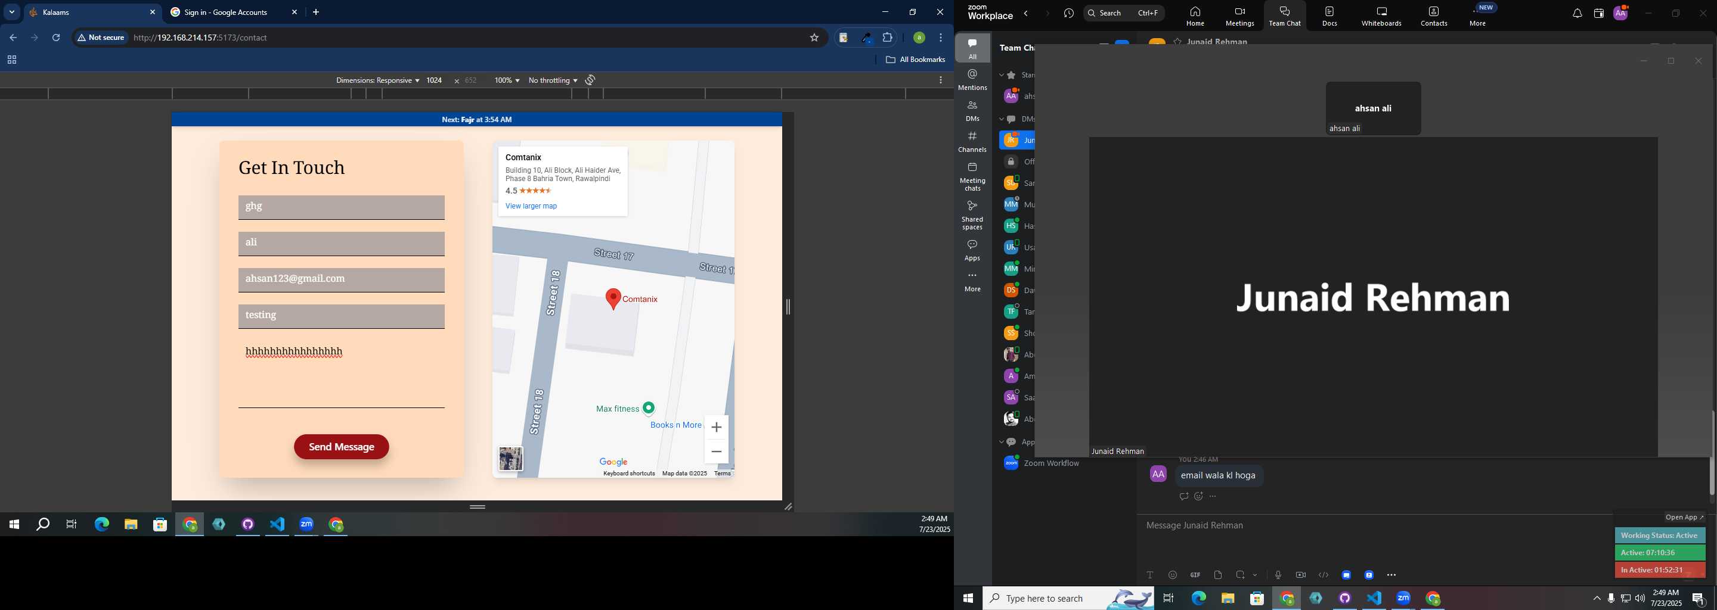This screenshot has width=1717, height=610.
Task: Open the 100% zoom dropdown in device toolbar
Action: (507, 80)
